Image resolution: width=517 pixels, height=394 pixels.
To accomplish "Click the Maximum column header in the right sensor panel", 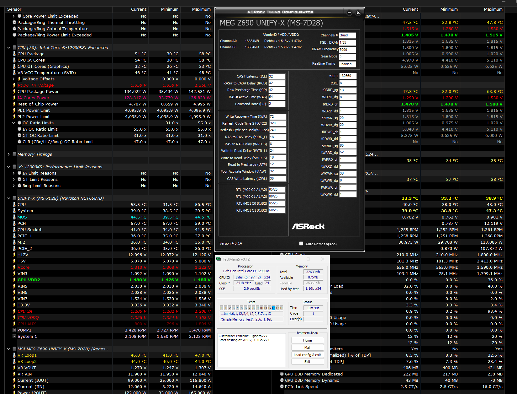I will point(493,9).
